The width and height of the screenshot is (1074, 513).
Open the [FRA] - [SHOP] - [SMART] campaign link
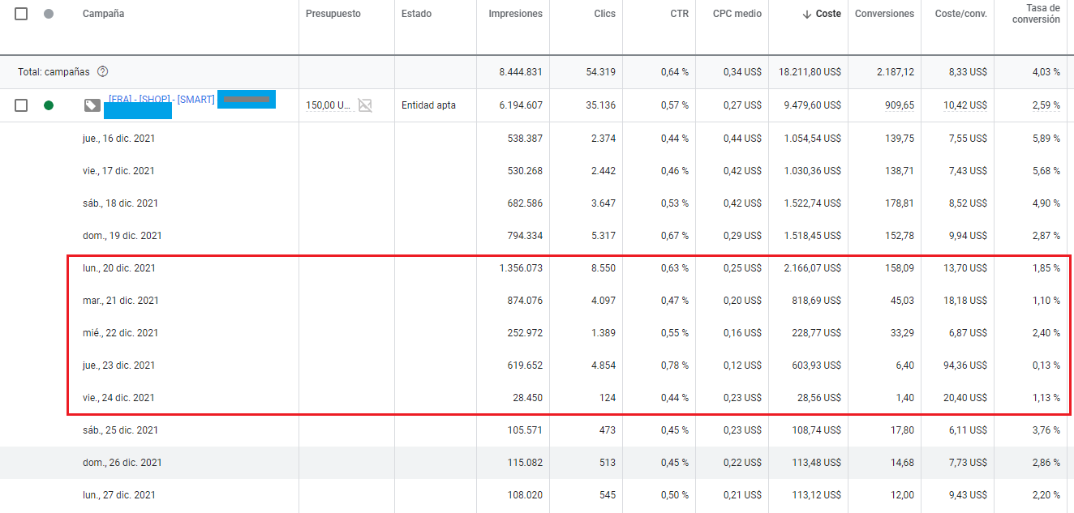(161, 99)
